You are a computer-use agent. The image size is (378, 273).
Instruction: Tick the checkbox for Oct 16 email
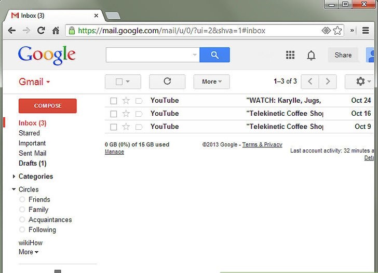[113, 114]
